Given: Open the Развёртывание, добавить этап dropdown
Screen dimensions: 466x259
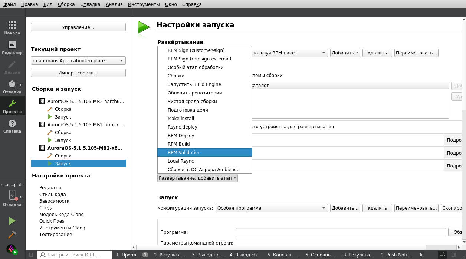Looking at the screenshot, I should (x=198, y=178).
